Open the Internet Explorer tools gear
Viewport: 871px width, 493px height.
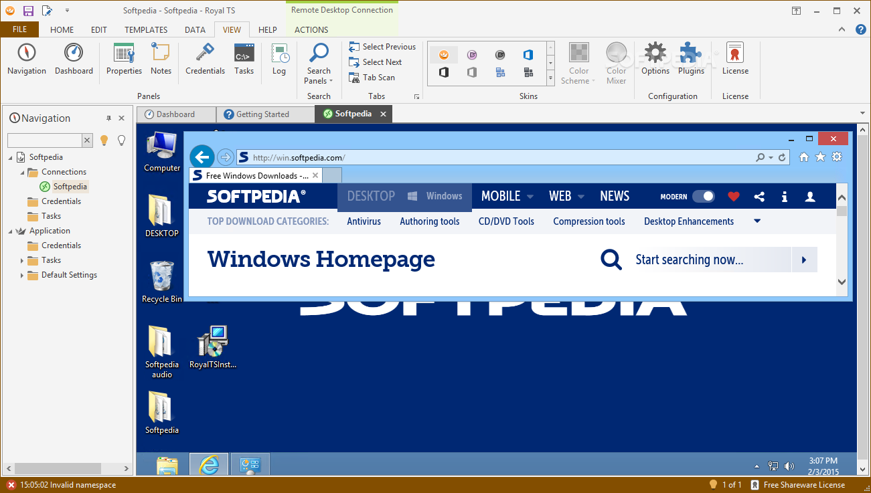click(837, 157)
